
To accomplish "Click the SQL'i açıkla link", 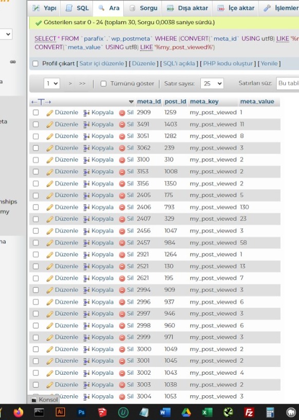I will (179, 63).
